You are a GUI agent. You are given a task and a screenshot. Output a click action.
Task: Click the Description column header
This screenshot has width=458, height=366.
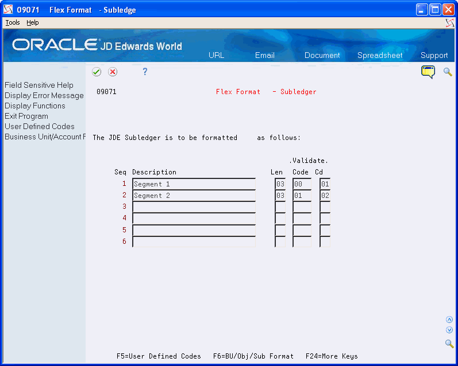(154, 172)
